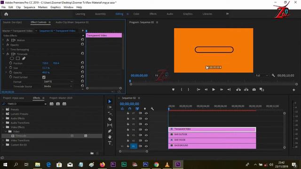Image resolution: width=301 pixels, height=169 pixels.
Task: Step forward one frame
Action: click(x=221, y=90)
